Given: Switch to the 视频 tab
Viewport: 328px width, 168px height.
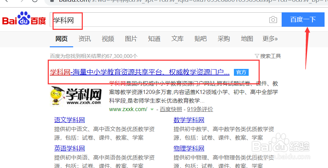Looking at the screenshot, I should pyautogui.click(x=108, y=39).
